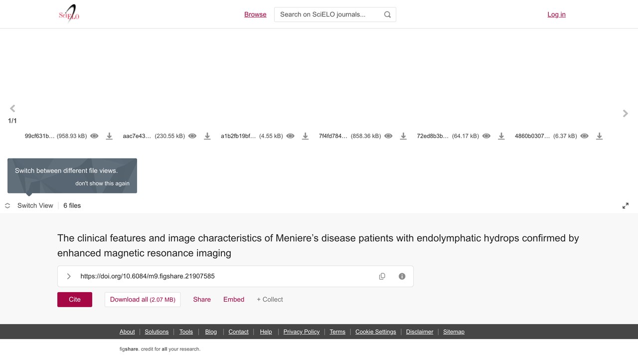Download file 99cf631b (958.93 kB)

(109, 136)
